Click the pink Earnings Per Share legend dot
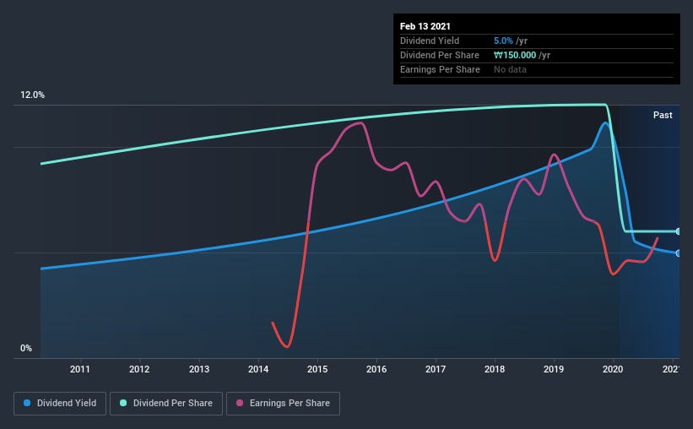 pos(240,403)
